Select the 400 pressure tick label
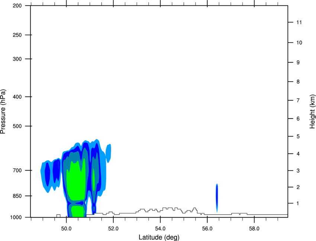This screenshot has height=241, width=316. coord(17,97)
